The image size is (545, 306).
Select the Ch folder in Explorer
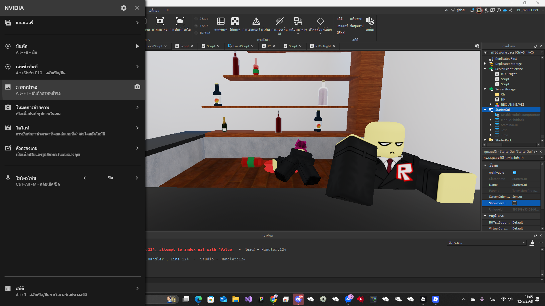coord(502,94)
